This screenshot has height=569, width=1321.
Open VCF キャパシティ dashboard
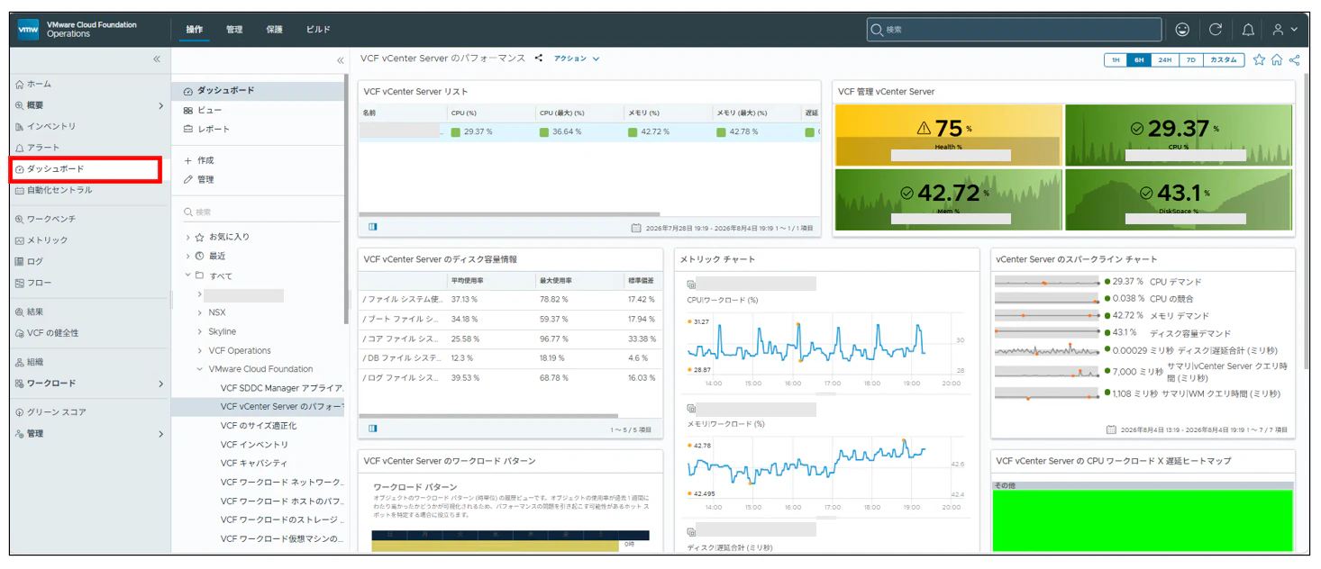pyautogui.click(x=254, y=464)
